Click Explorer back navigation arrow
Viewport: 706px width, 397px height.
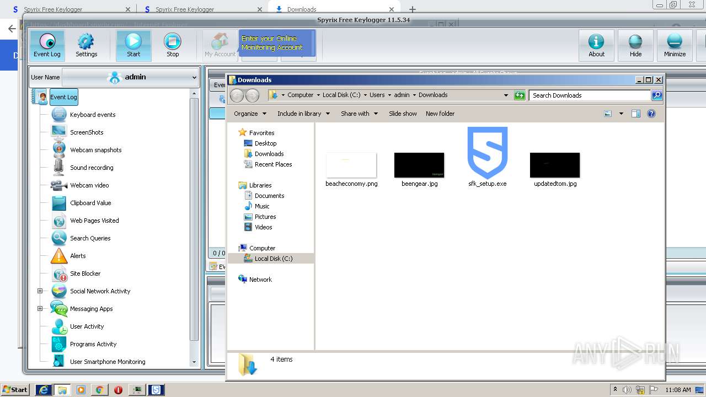(x=237, y=95)
